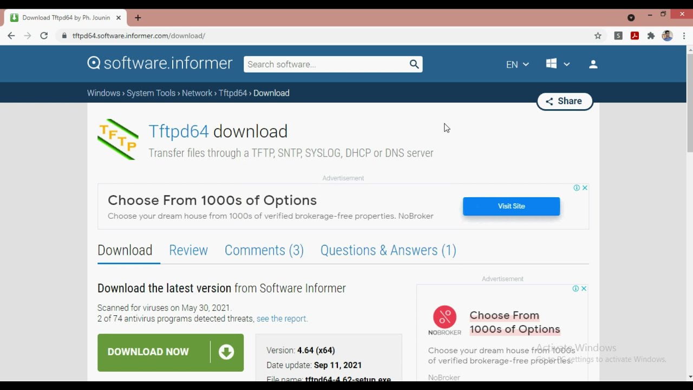The image size is (693, 390).
Task: Click the Windows breadcrumb link
Action: [x=103, y=93]
